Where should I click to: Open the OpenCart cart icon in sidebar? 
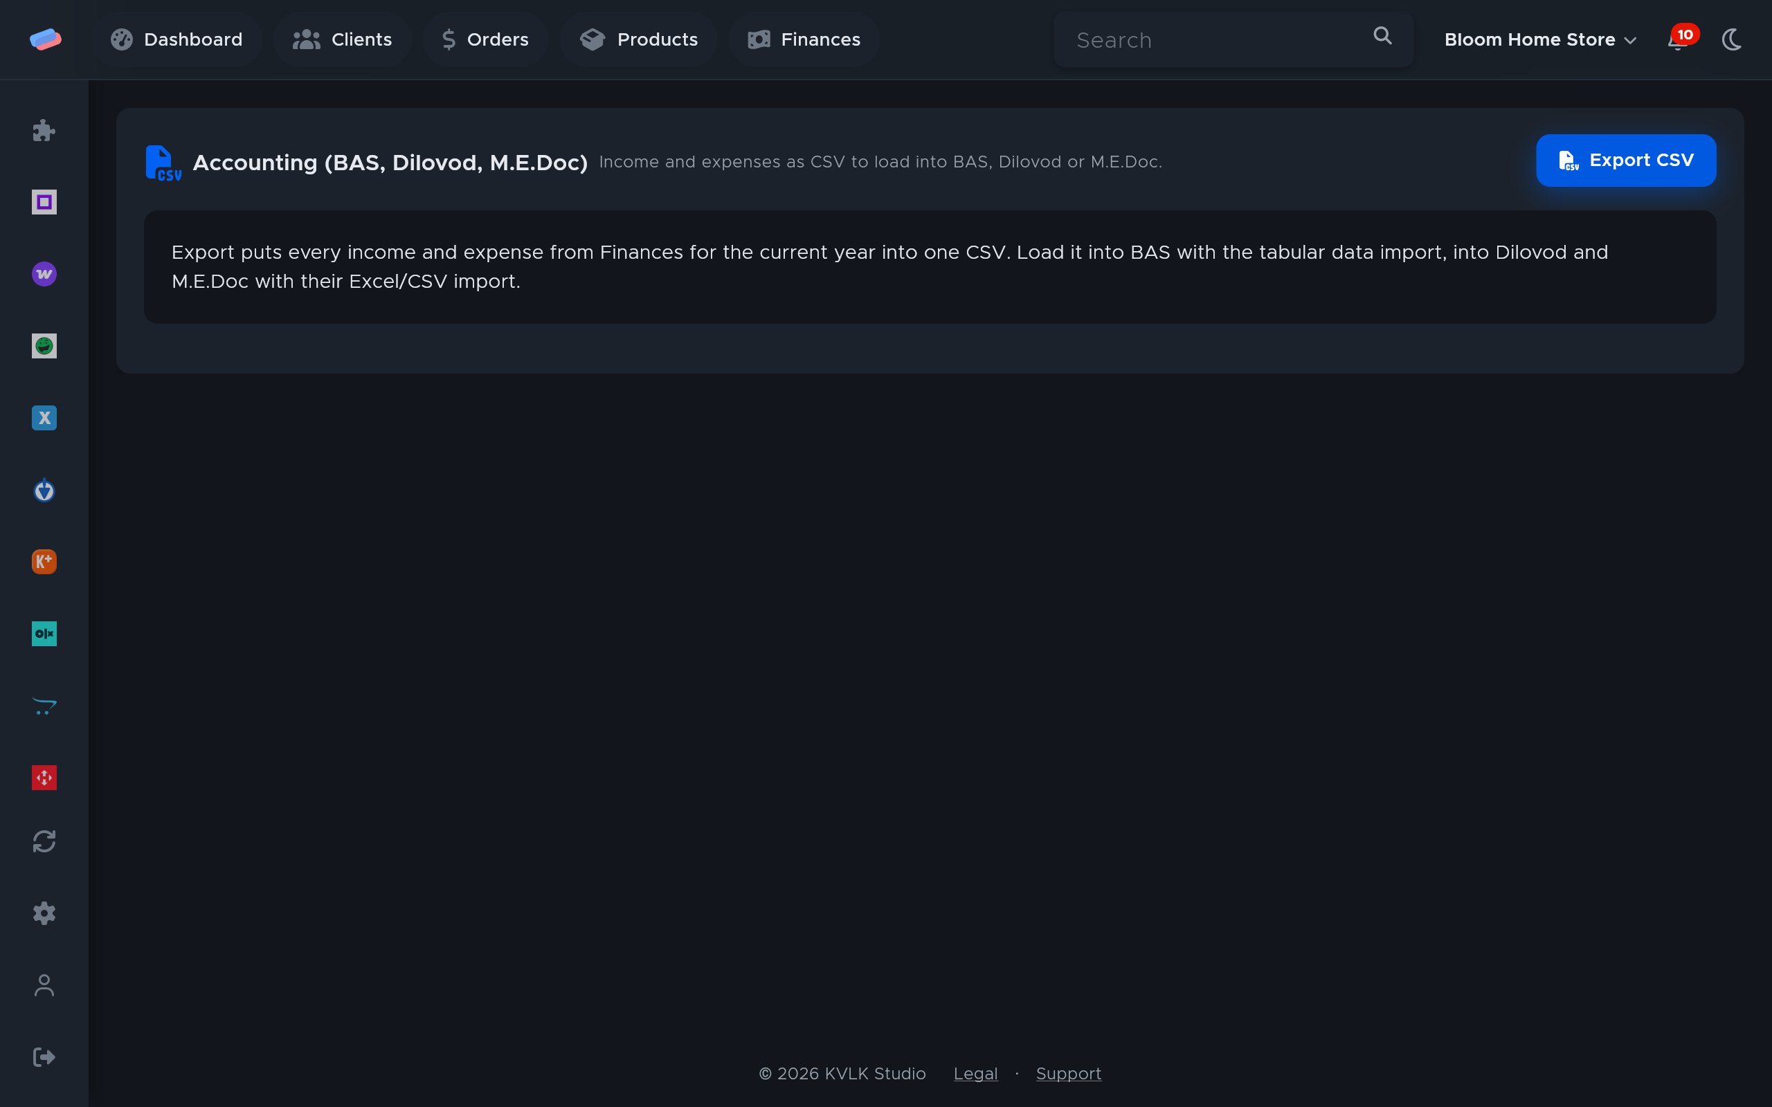pos(44,706)
